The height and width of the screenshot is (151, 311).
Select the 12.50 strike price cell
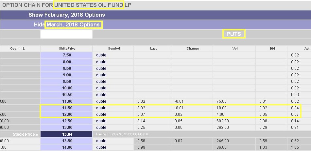click(66, 121)
